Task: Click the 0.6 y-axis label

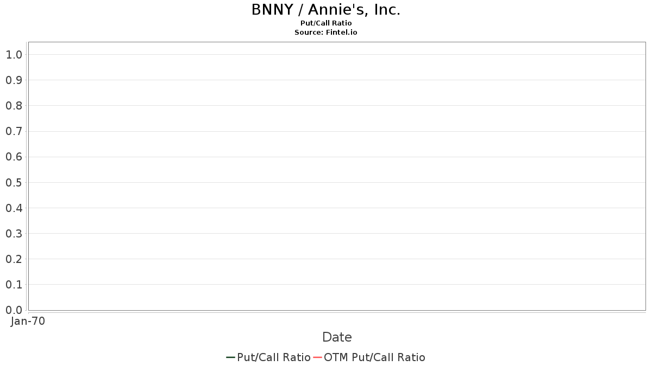Action: coord(14,157)
